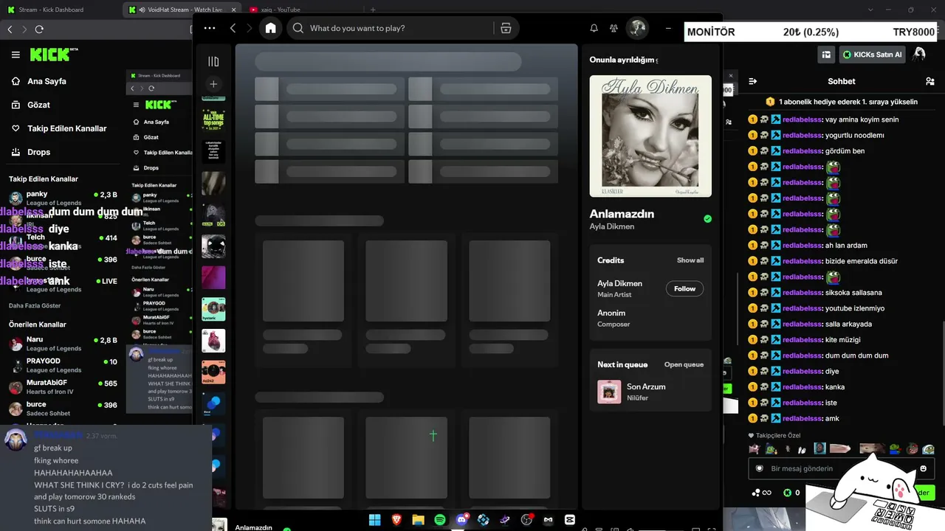Open Discord from the taskbar
This screenshot has height=531, width=945.
point(462,520)
